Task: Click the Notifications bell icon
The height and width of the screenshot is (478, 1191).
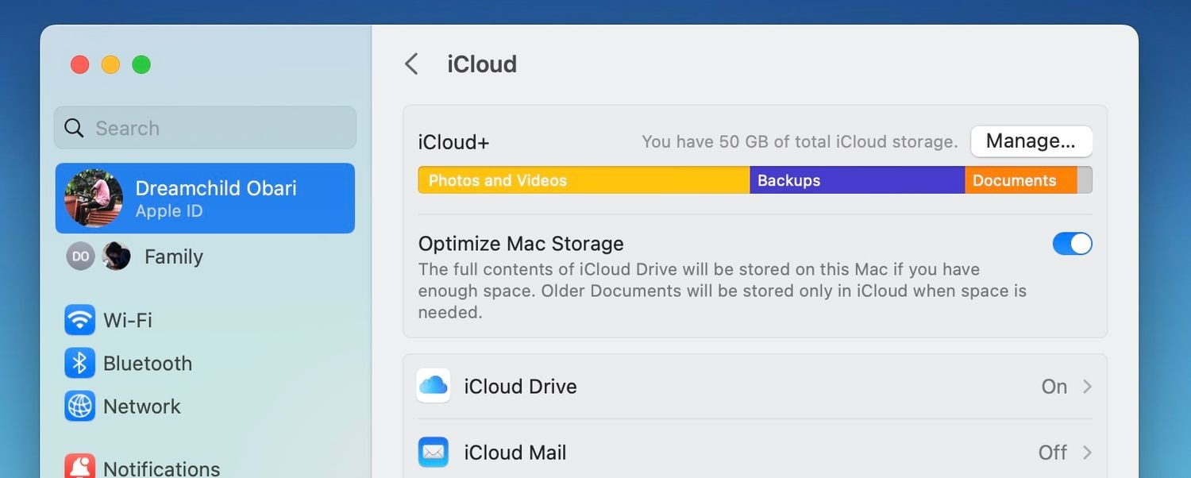Action: tap(79, 466)
